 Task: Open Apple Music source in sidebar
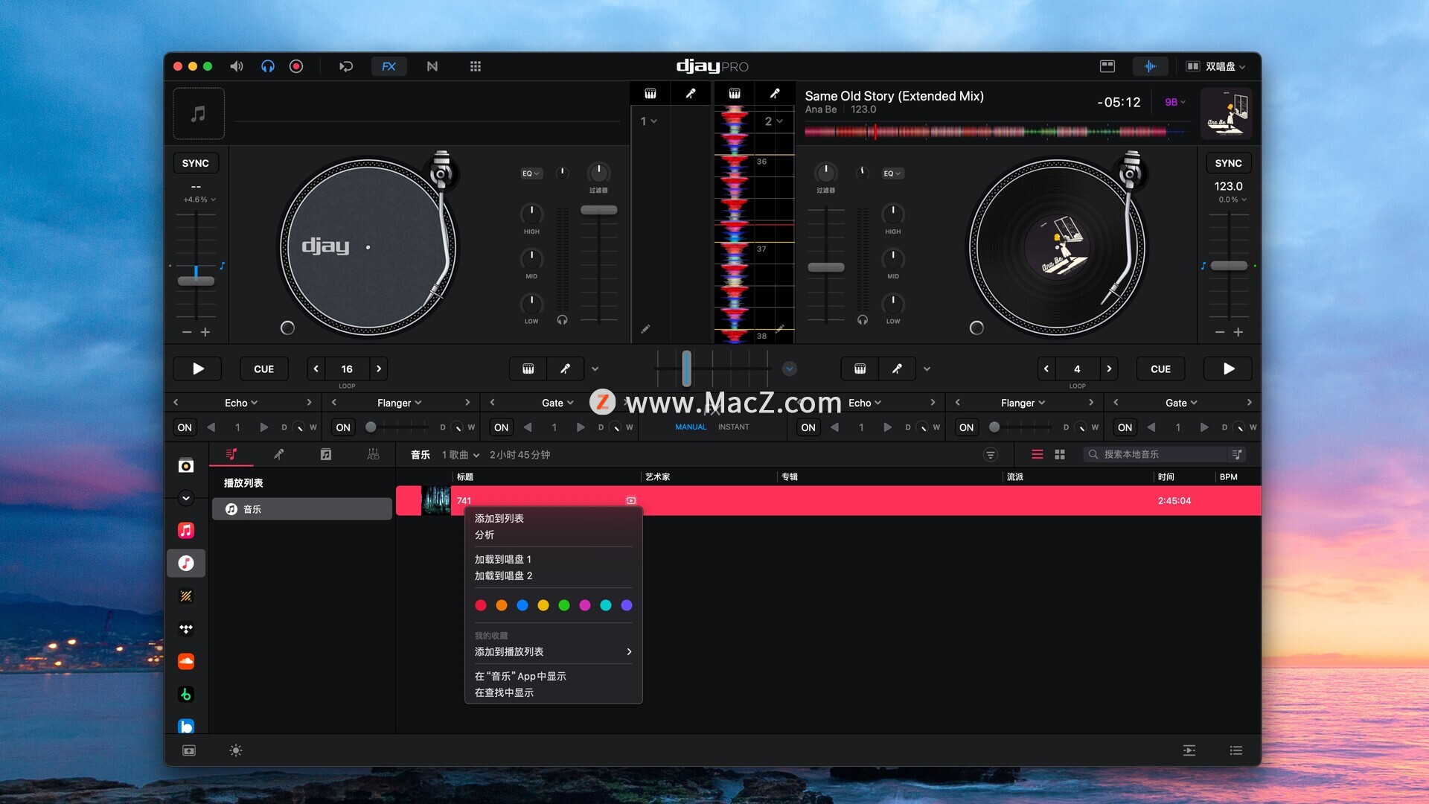[x=186, y=530]
